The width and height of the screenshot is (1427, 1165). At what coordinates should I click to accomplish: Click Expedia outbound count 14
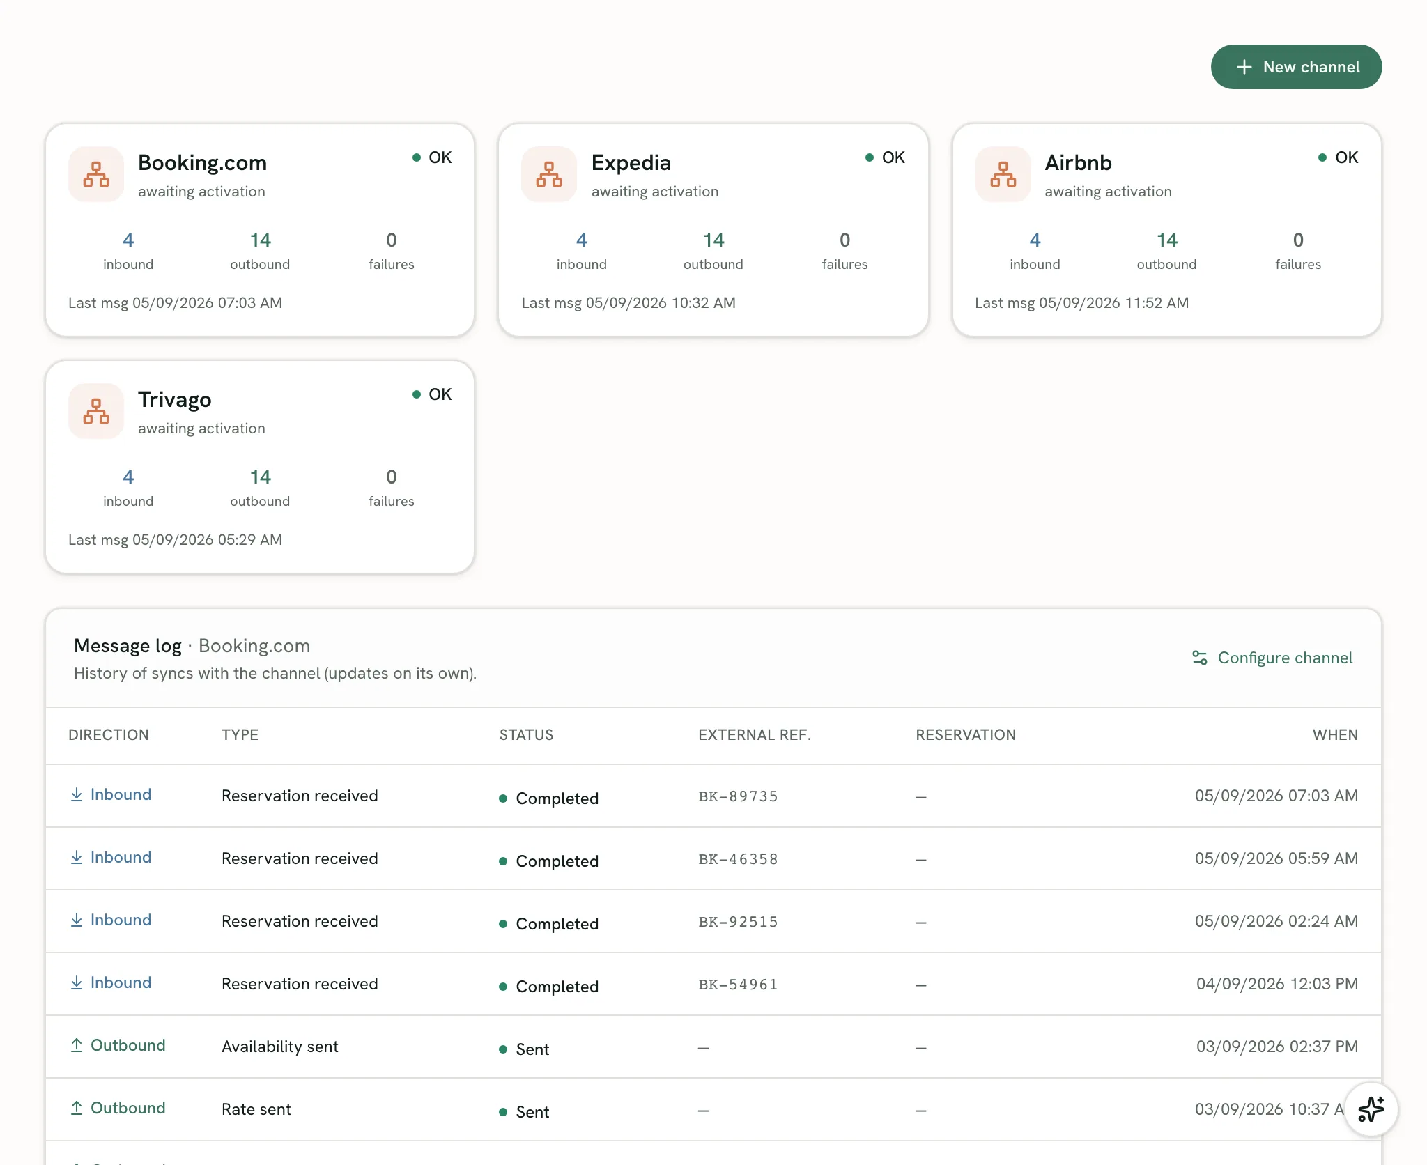click(x=713, y=240)
